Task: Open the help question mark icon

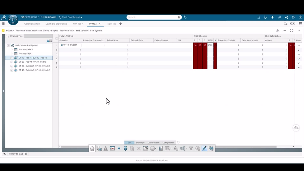Action: pos(300,17)
